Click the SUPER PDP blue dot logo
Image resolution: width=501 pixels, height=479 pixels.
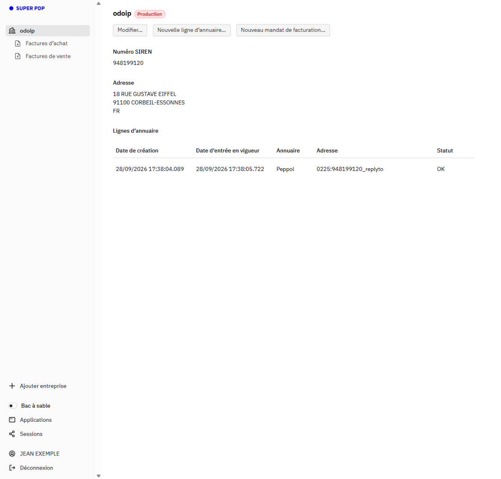[11, 8]
